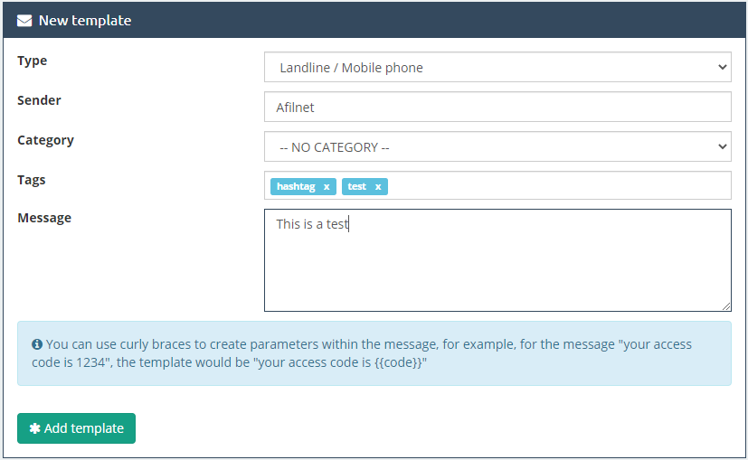Focus the Sender field containing Afilnet
Screen dimensions: 748x460
point(497,107)
